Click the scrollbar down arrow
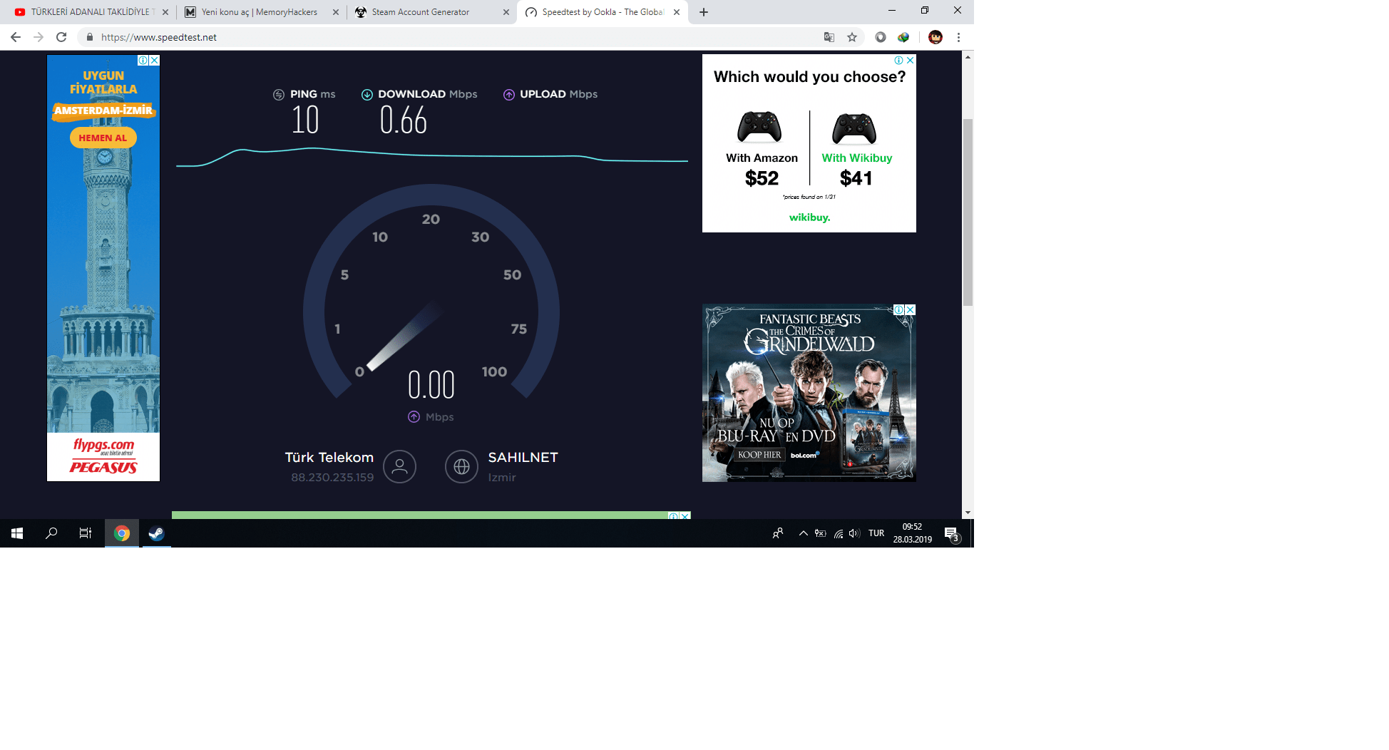The image size is (1389, 750). (x=968, y=513)
